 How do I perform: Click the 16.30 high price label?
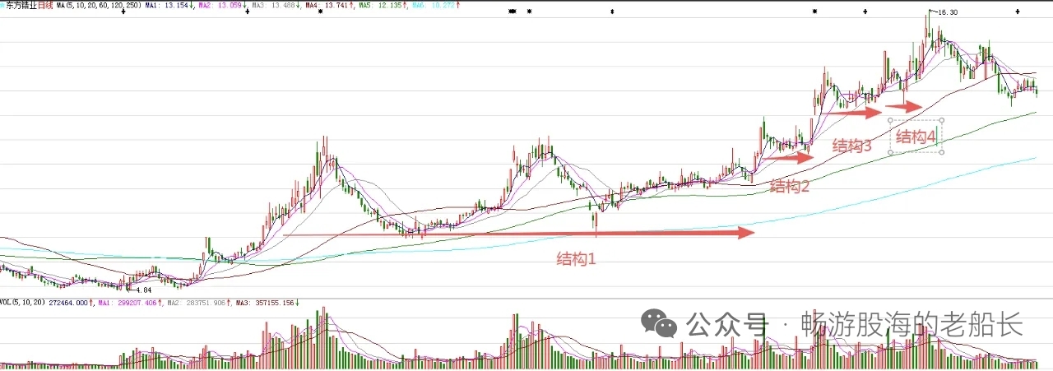[x=947, y=12]
